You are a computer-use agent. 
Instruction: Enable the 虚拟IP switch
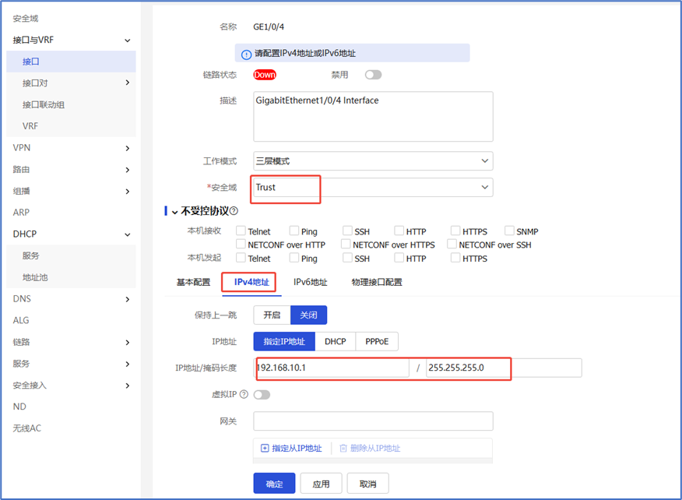262,395
